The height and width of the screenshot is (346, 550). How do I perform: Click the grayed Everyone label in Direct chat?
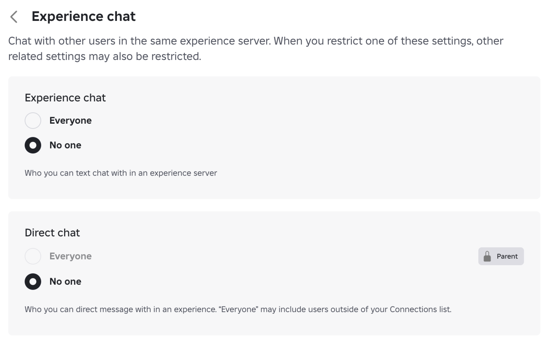(x=70, y=256)
